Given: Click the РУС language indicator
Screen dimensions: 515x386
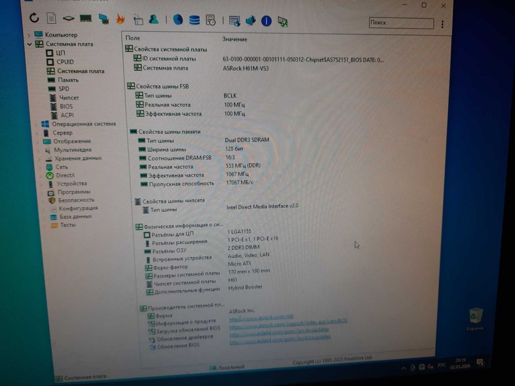Looking at the screenshot, I should (x=442, y=365).
